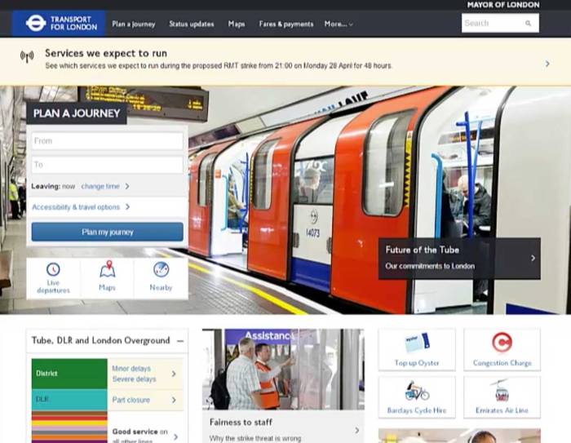Click the Fairness to staff heading
Image resolution: width=571 pixels, height=443 pixels.
click(241, 423)
